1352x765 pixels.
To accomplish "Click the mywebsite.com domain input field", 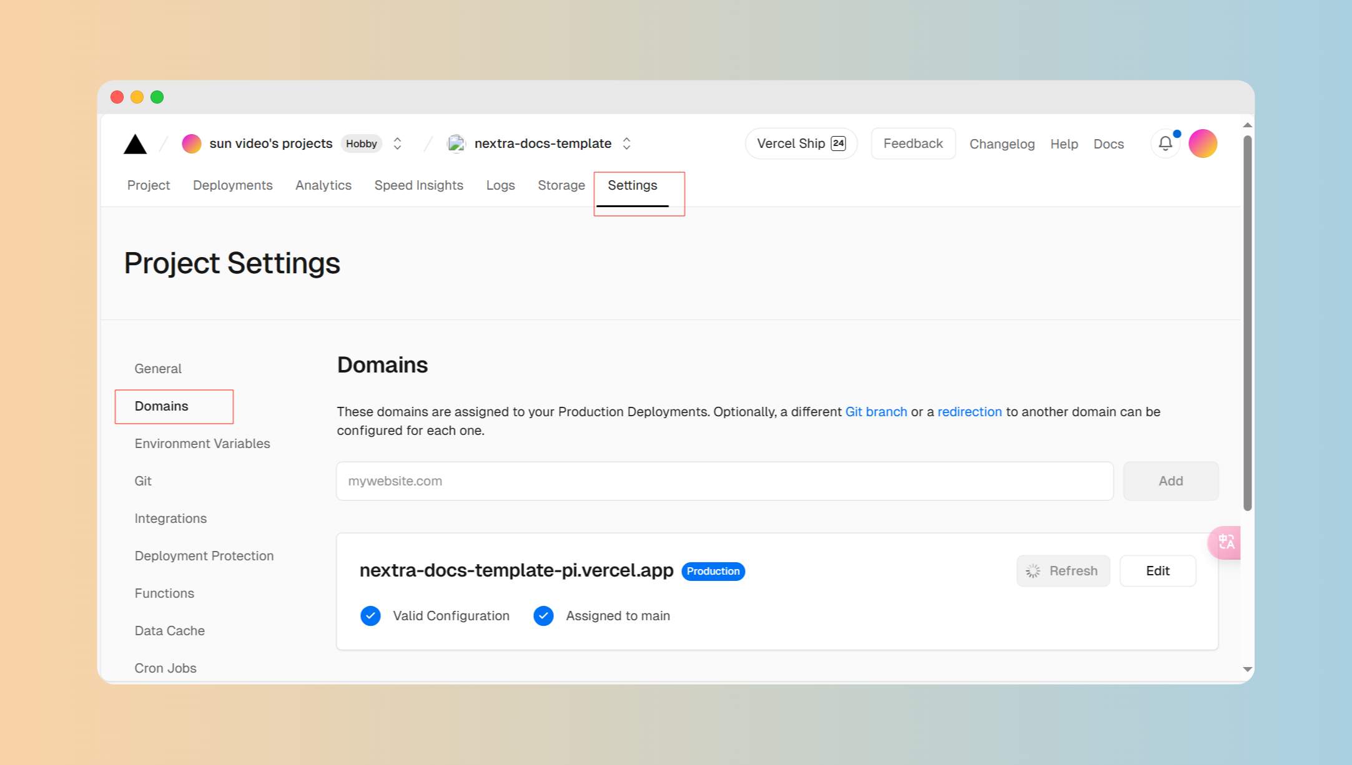I will 724,481.
